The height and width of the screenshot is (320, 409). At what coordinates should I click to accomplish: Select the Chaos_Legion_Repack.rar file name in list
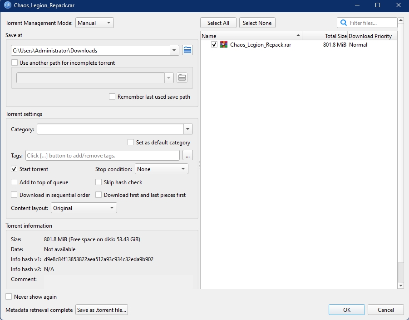[x=261, y=45]
